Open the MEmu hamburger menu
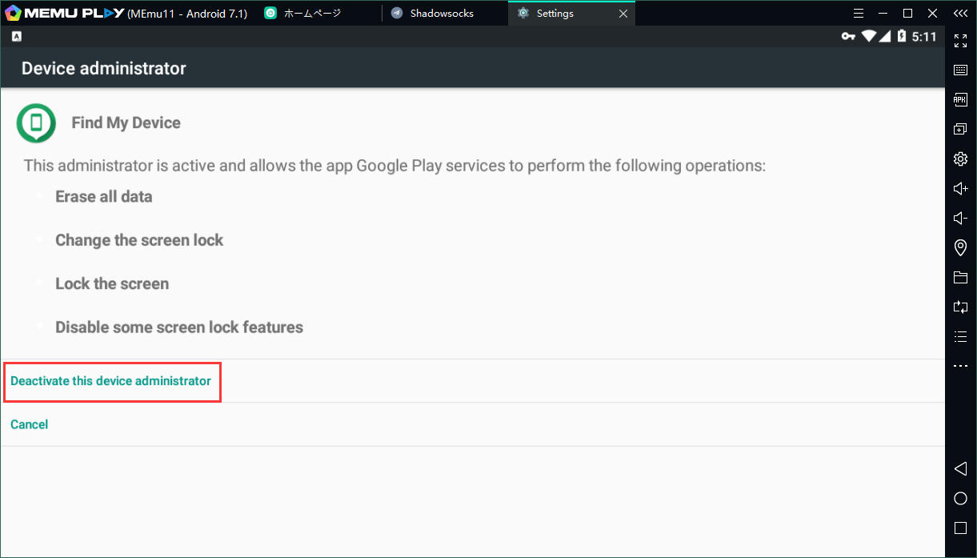This screenshot has width=977, height=558. click(x=859, y=14)
